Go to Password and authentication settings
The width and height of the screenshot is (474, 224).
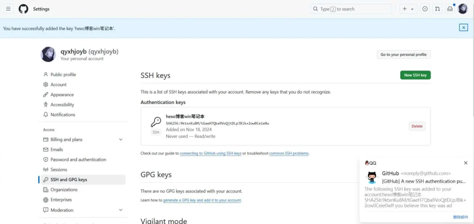tap(78, 160)
